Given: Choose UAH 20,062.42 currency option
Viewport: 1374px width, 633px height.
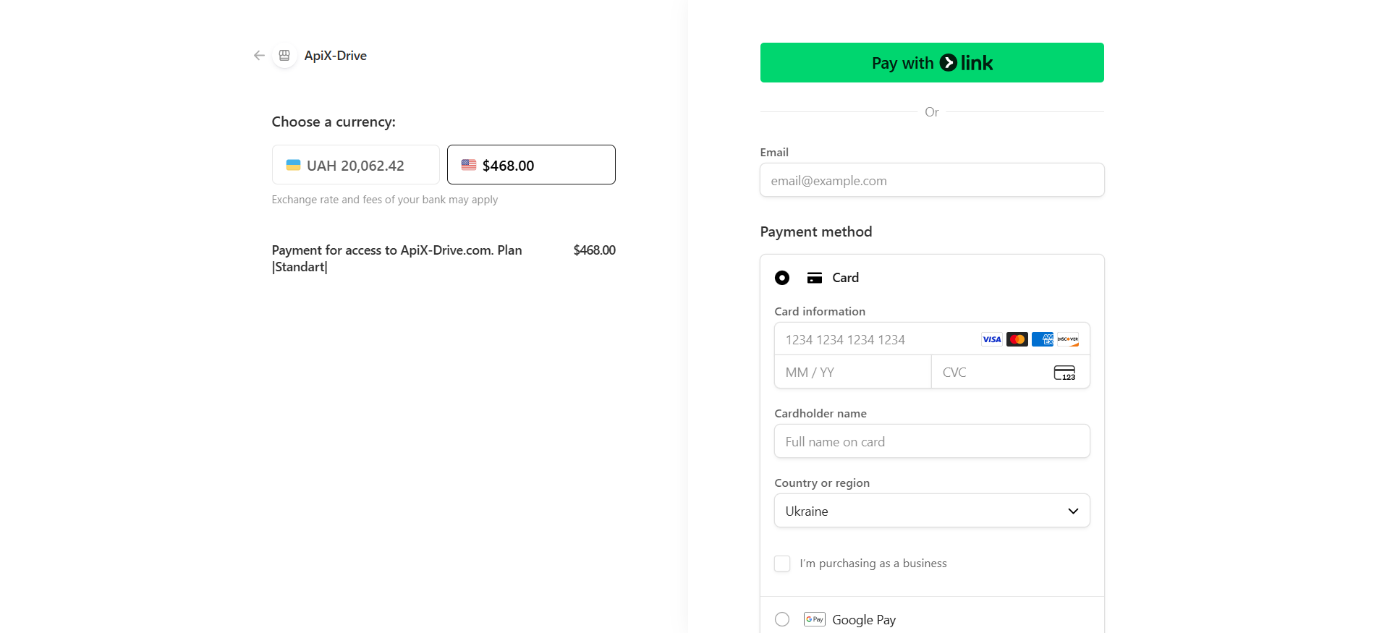Looking at the screenshot, I should (356, 165).
